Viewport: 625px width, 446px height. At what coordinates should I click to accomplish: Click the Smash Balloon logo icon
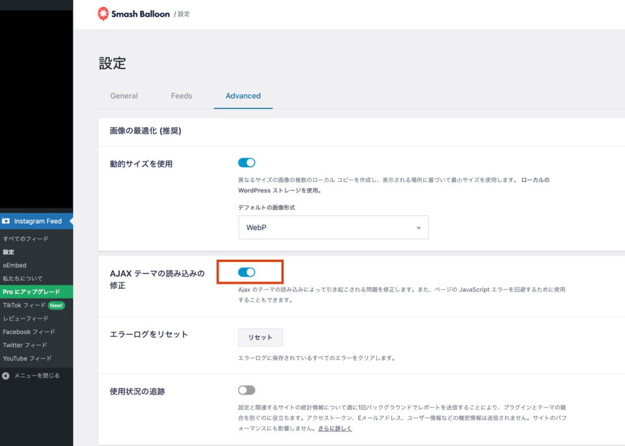(x=103, y=13)
